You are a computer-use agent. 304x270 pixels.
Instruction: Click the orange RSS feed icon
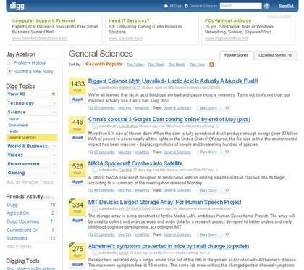coord(211,65)
